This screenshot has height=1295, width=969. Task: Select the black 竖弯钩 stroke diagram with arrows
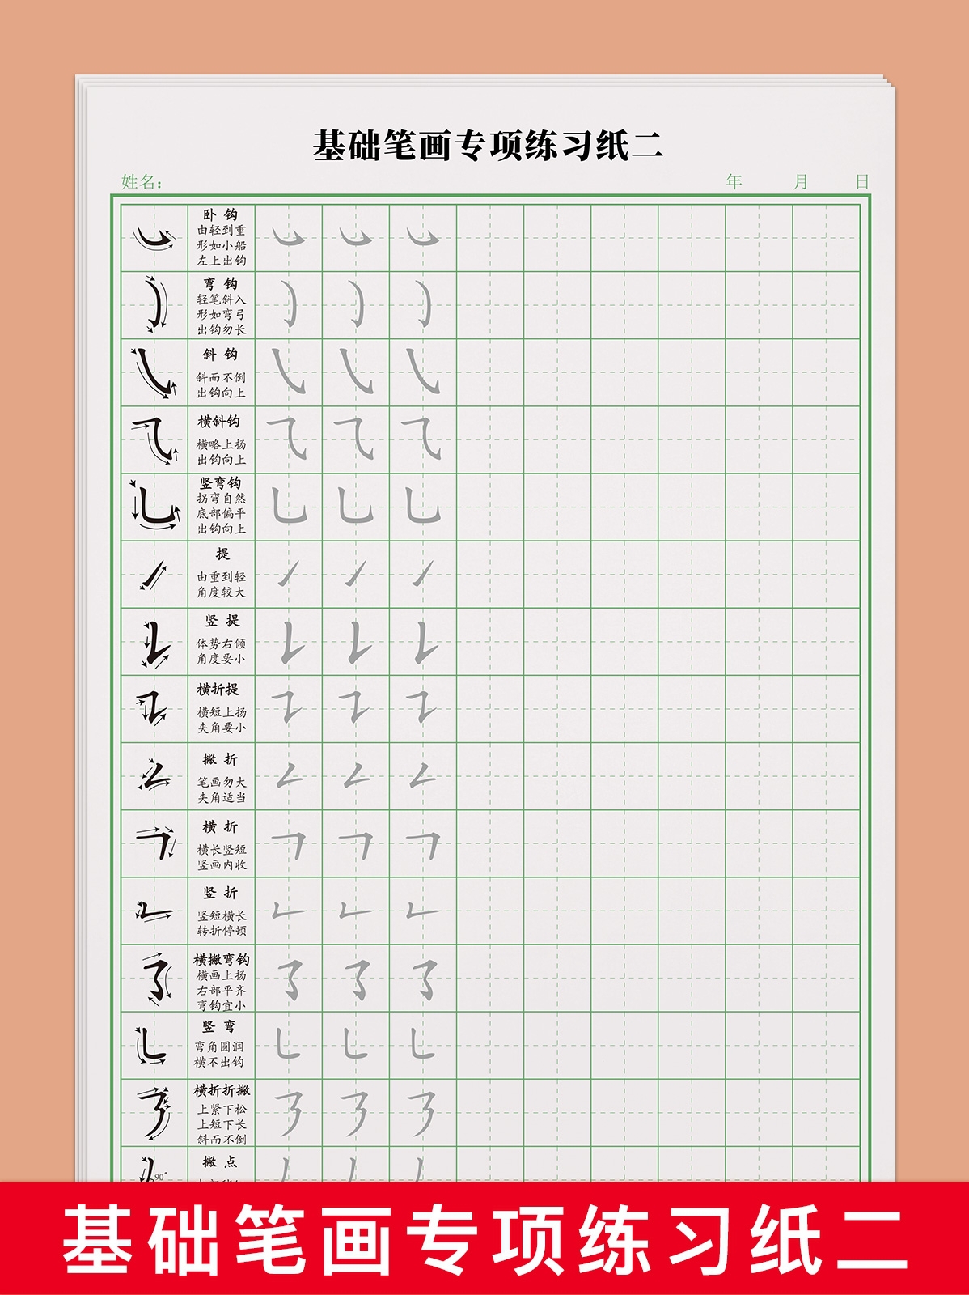click(x=154, y=507)
